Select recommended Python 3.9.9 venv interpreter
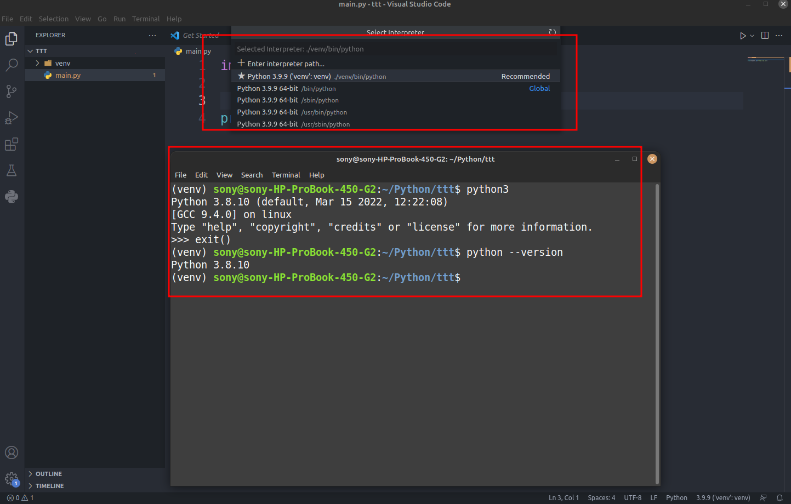Screen dimensions: 791x504 pos(396,76)
